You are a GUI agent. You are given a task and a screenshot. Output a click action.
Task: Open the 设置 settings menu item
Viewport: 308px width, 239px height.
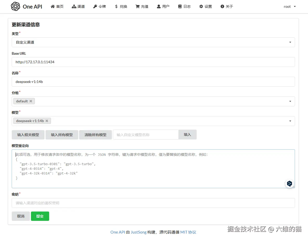206,6
